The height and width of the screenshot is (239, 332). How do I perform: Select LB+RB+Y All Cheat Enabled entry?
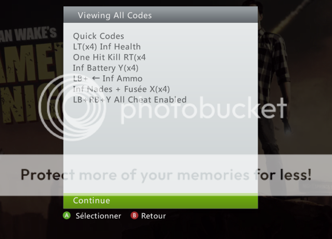130,100
